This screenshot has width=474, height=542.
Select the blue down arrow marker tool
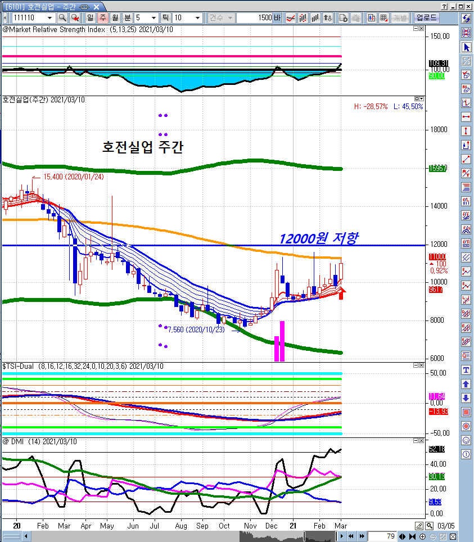tap(466, 398)
